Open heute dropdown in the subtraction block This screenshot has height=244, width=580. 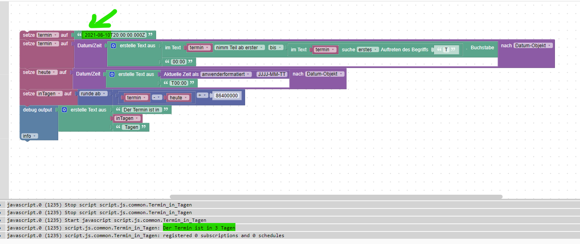[x=178, y=98]
